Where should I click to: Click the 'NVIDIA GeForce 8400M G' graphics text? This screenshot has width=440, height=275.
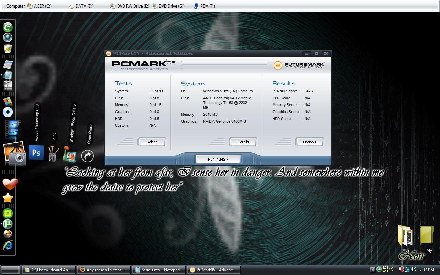pos(224,122)
